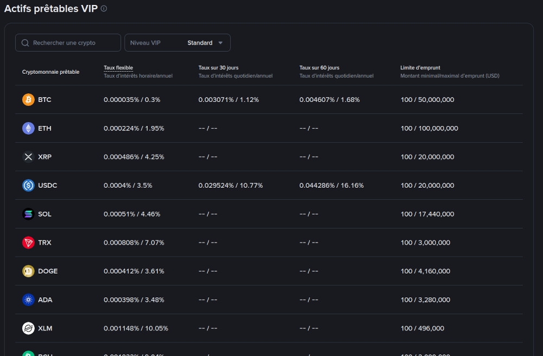
Task: Click the Dogecoin DOGE coin icon
Action: [28, 271]
